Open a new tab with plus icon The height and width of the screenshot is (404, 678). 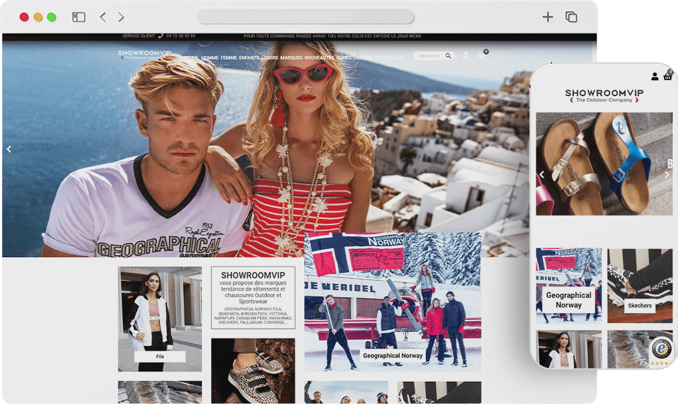548,17
